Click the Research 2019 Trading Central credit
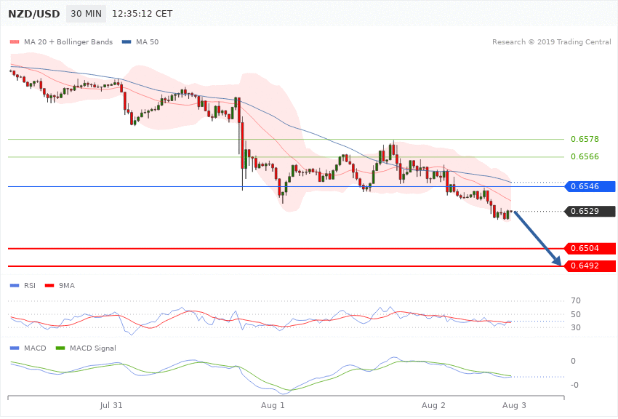Viewport: 618px width, 419px height. coord(551,41)
